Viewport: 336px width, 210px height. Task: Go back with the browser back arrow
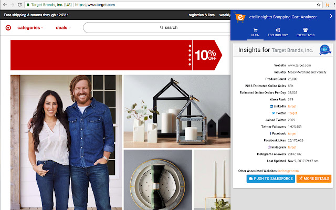click(5, 5)
